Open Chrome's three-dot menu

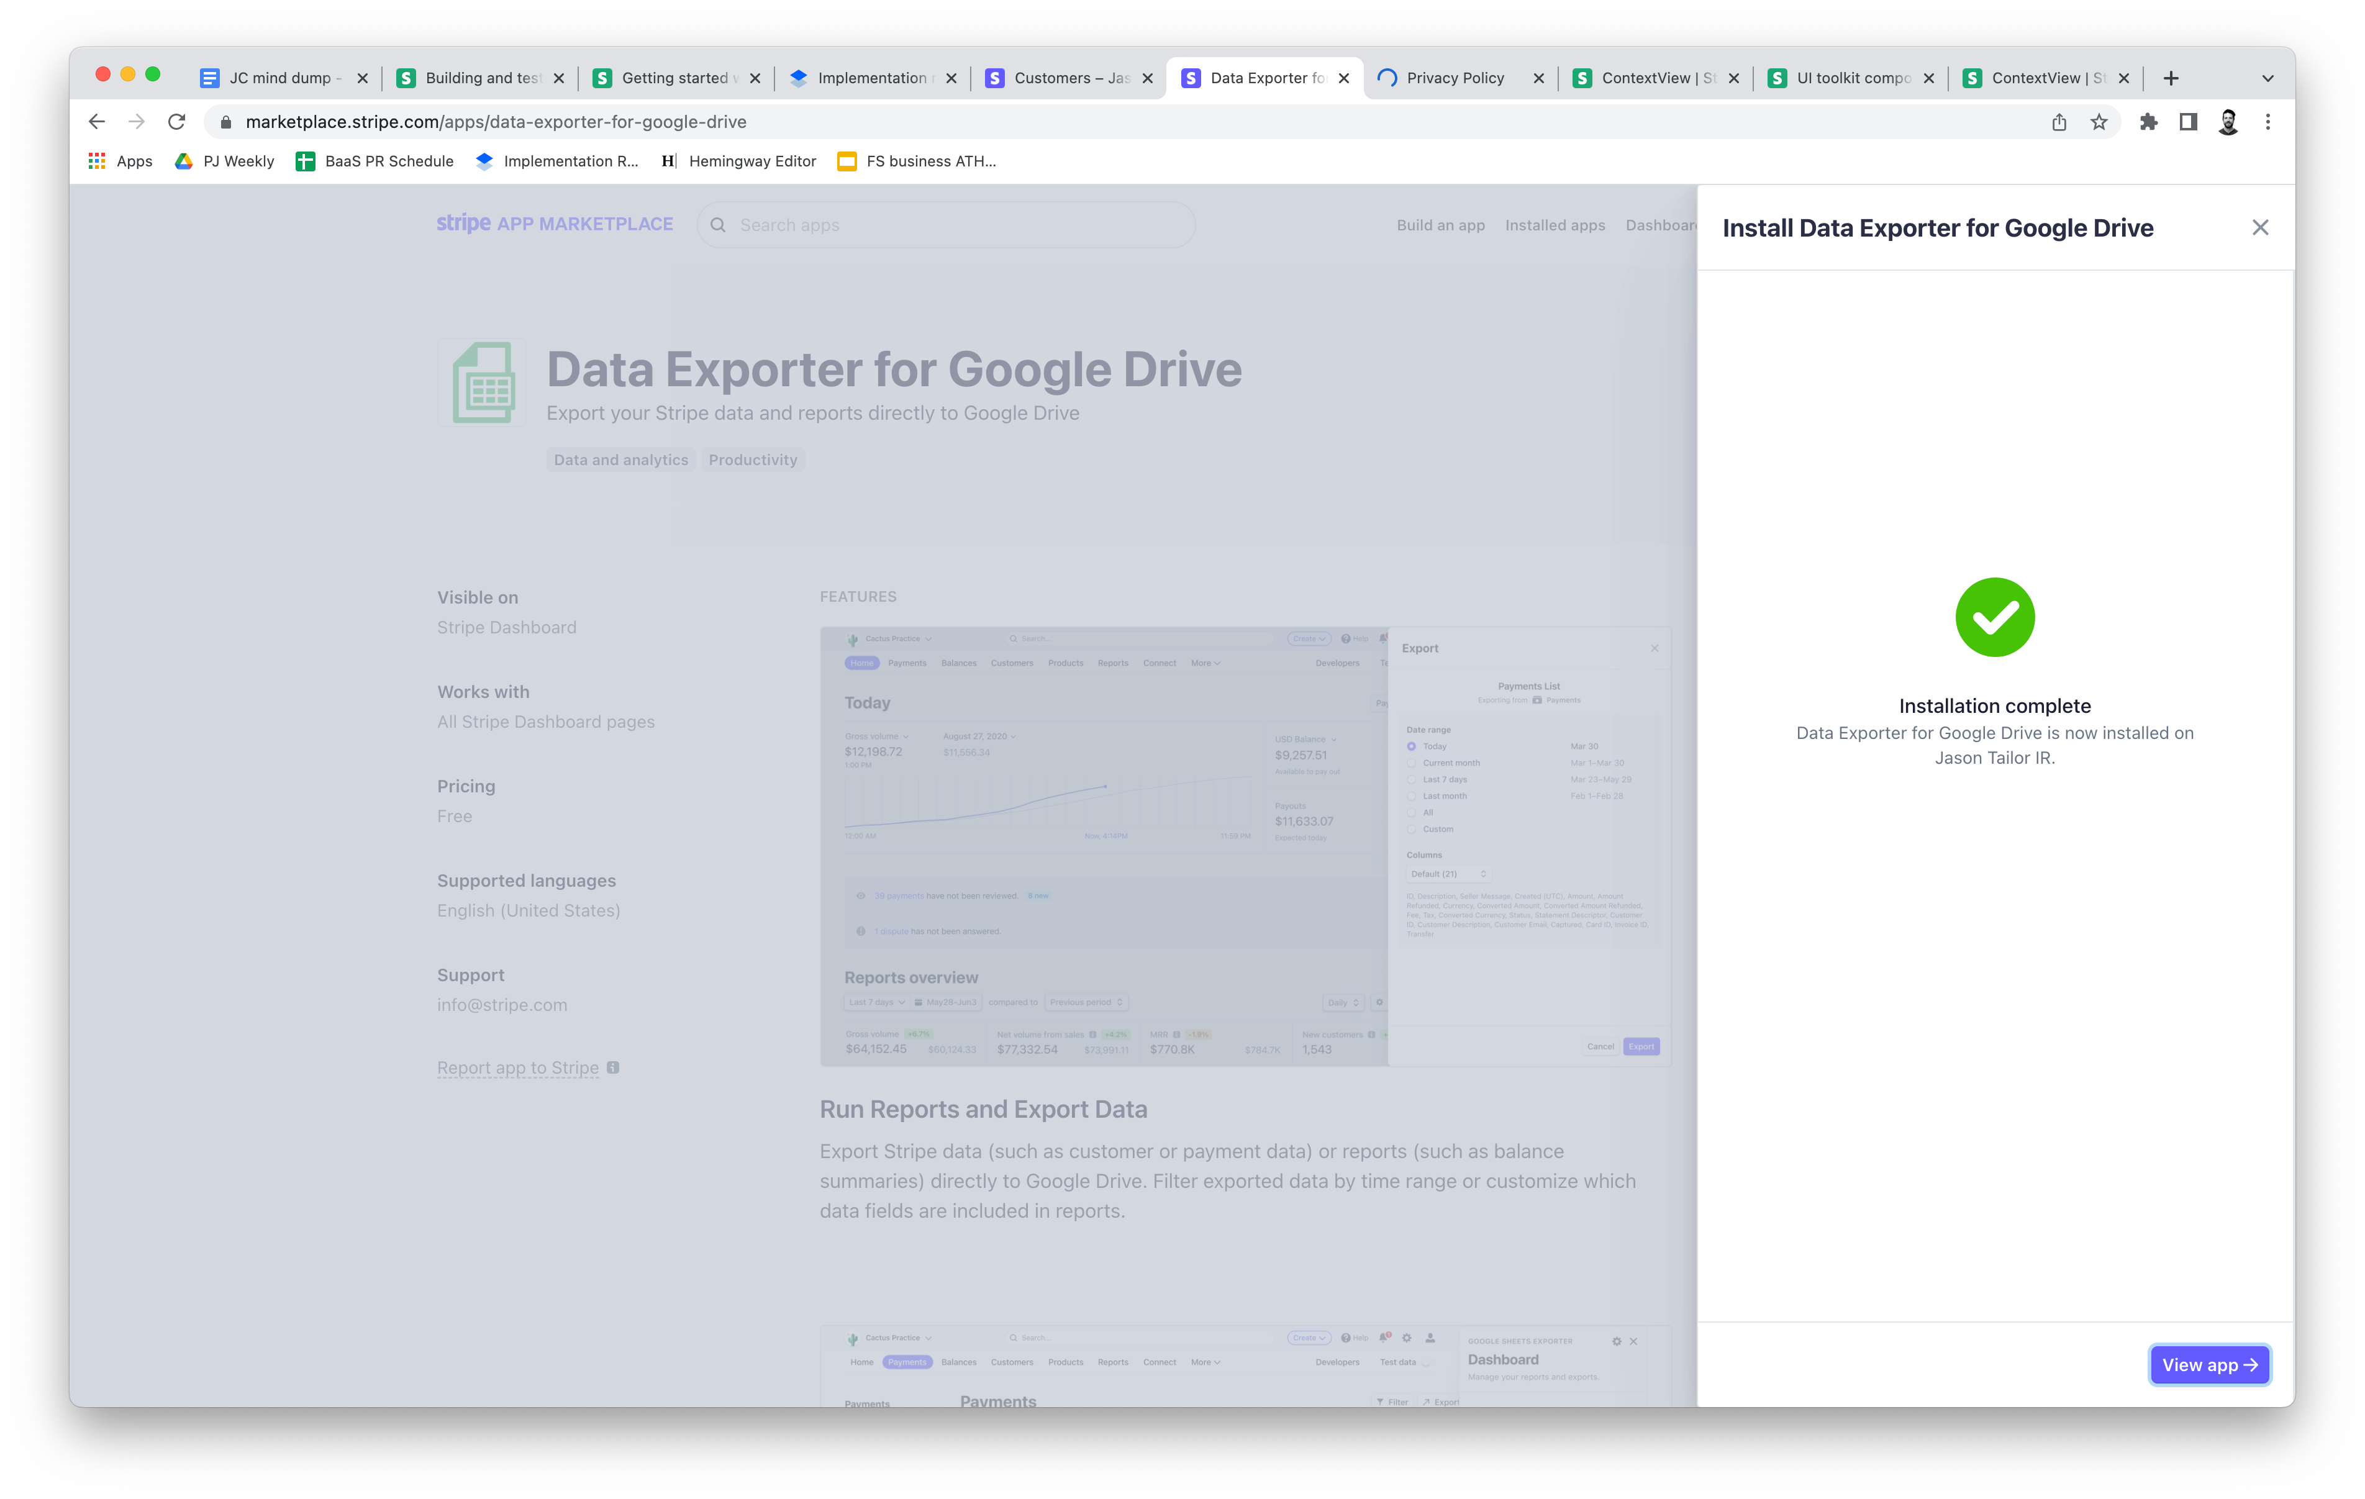point(2267,122)
